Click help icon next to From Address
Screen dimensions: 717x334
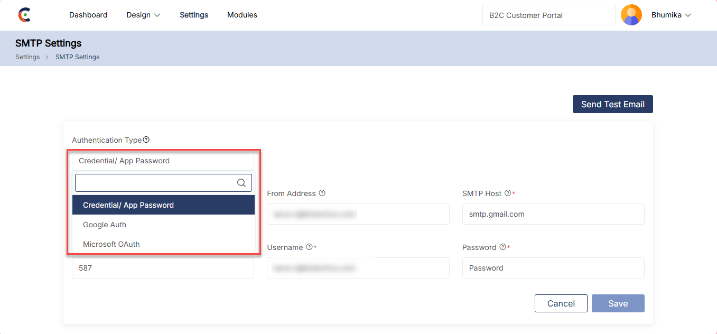coord(322,193)
